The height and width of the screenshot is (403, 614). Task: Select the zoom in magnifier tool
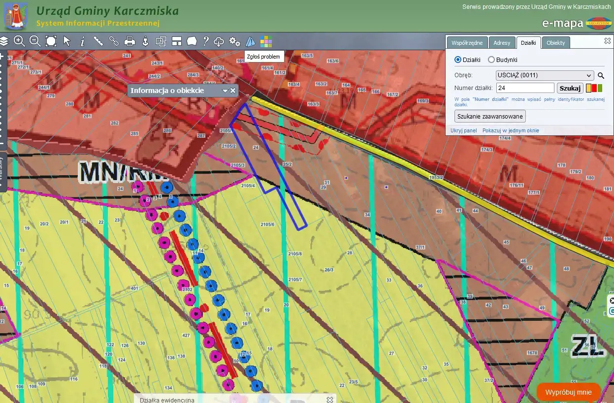pos(19,41)
